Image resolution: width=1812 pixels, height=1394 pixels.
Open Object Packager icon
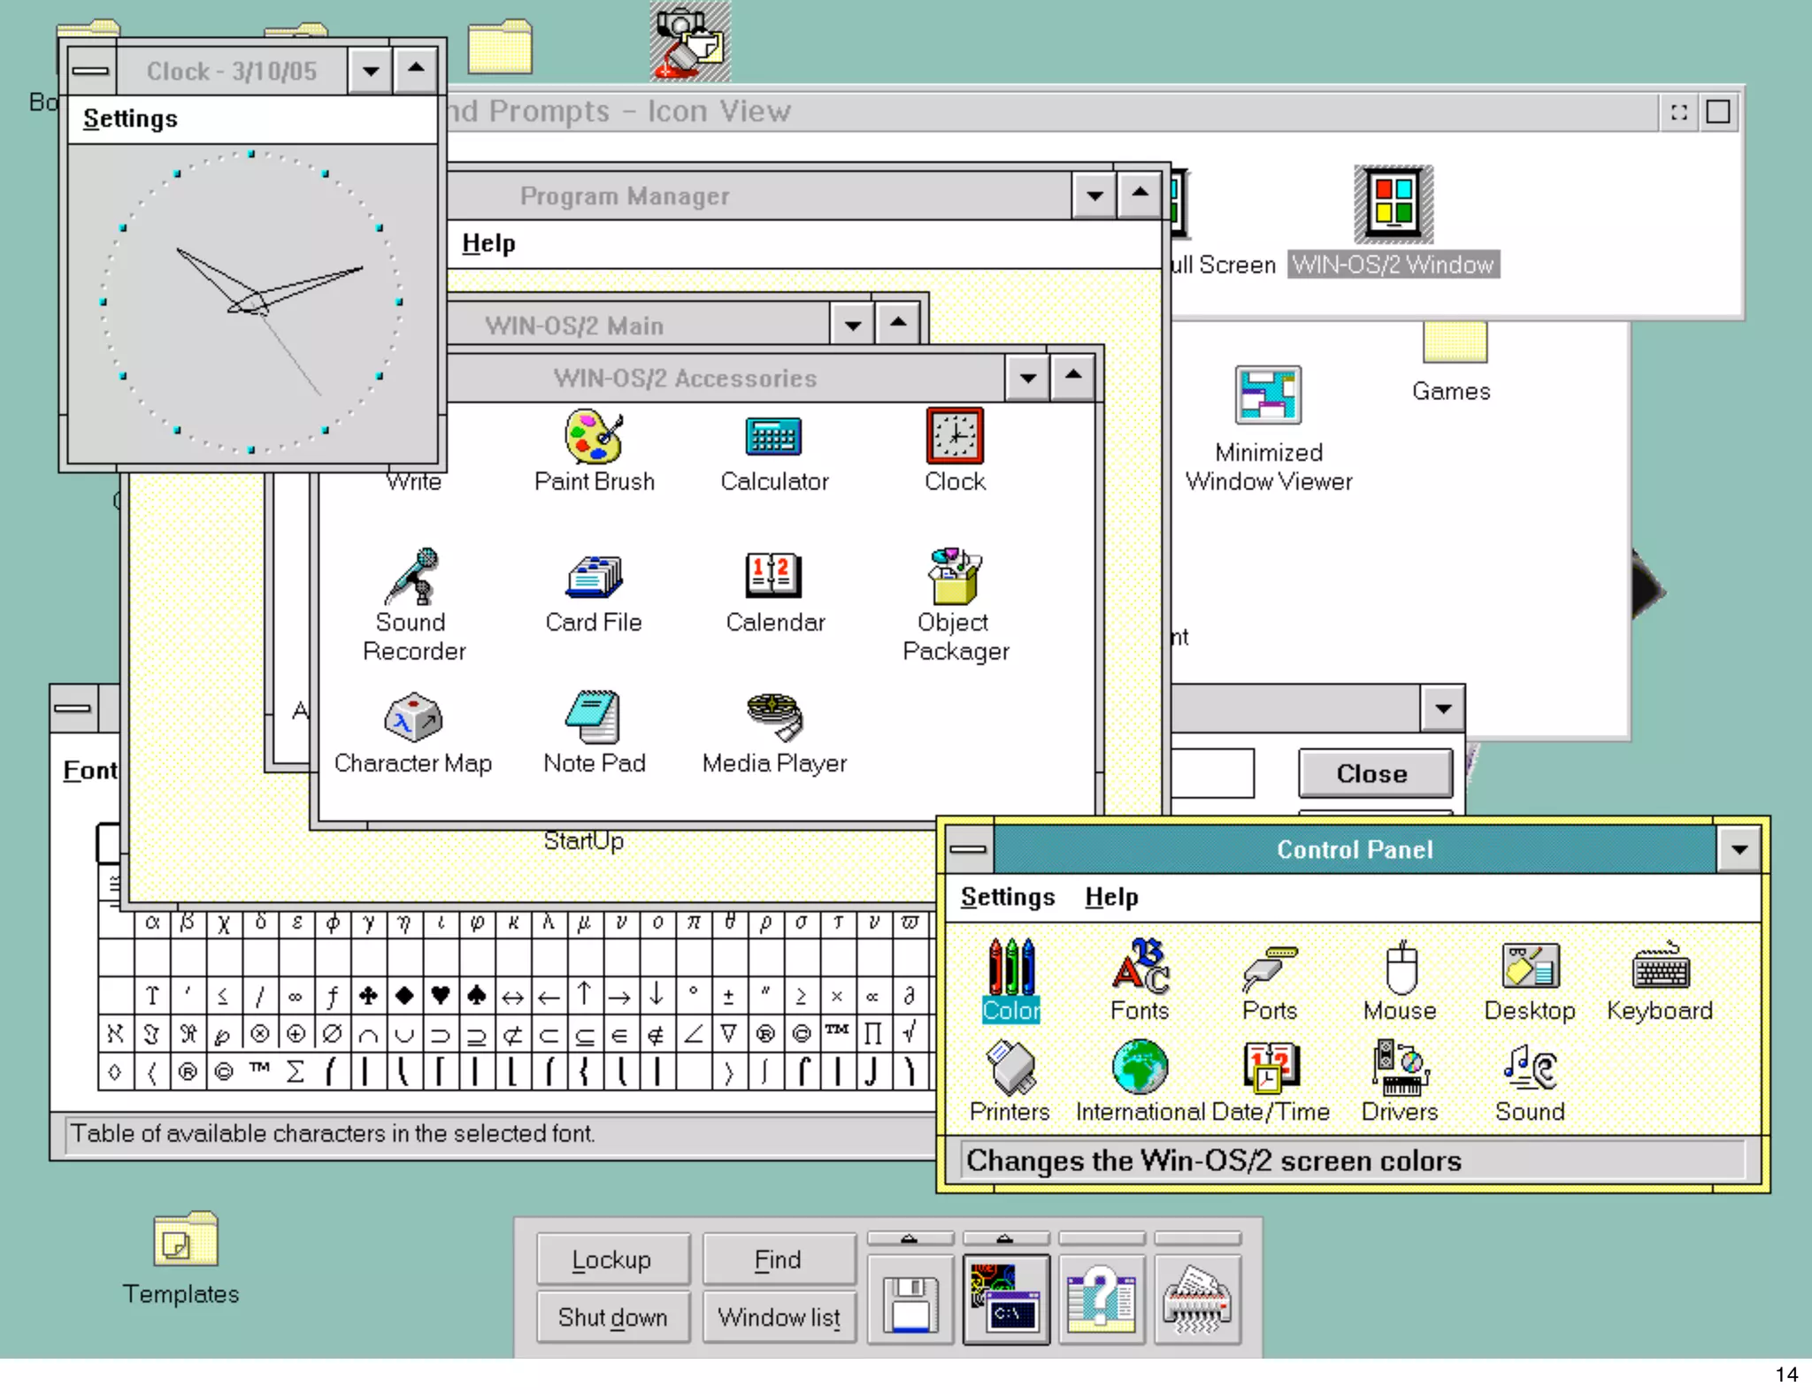954,577
